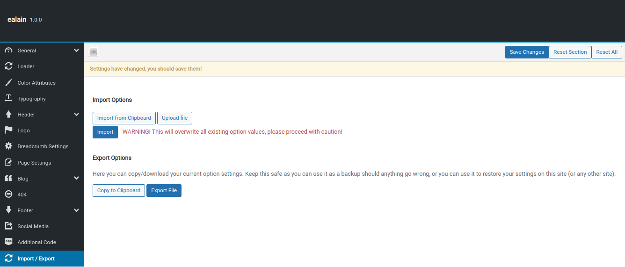Go to Color Attributes settings
This screenshot has width=625, height=267.
tap(42, 83)
